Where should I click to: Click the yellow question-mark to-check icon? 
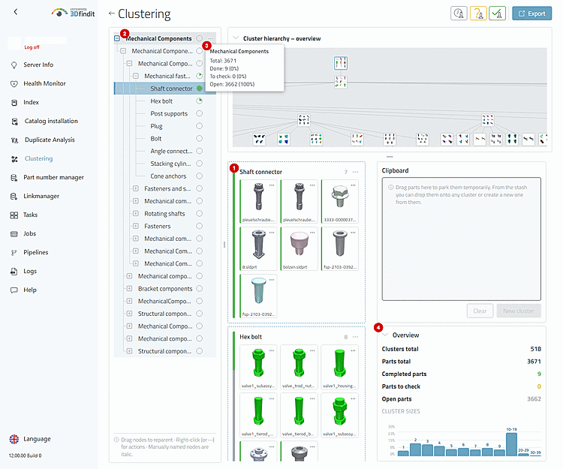coord(478,14)
